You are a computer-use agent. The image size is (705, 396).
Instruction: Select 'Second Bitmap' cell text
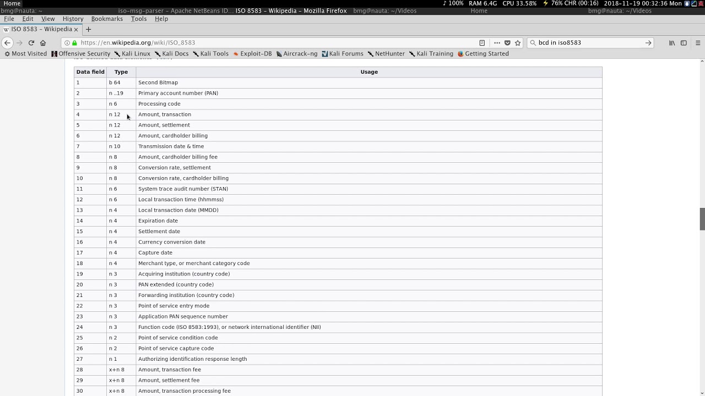point(158,82)
